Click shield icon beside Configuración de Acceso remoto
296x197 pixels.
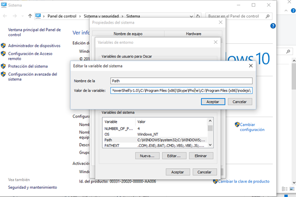point(3,54)
